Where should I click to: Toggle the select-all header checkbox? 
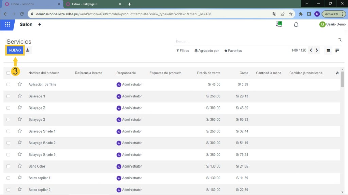8,73
